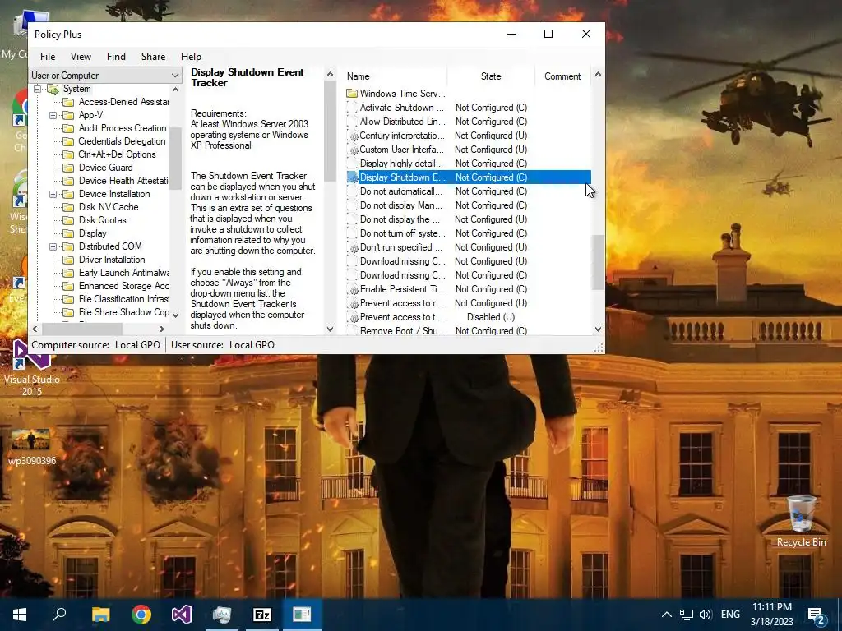
Task: Open the Recycle Bin desktop icon
Action: (801, 521)
